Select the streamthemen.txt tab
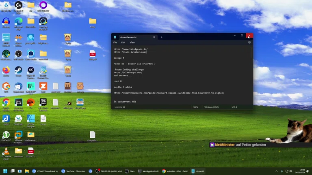This screenshot has height=175, width=312. tap(130, 37)
